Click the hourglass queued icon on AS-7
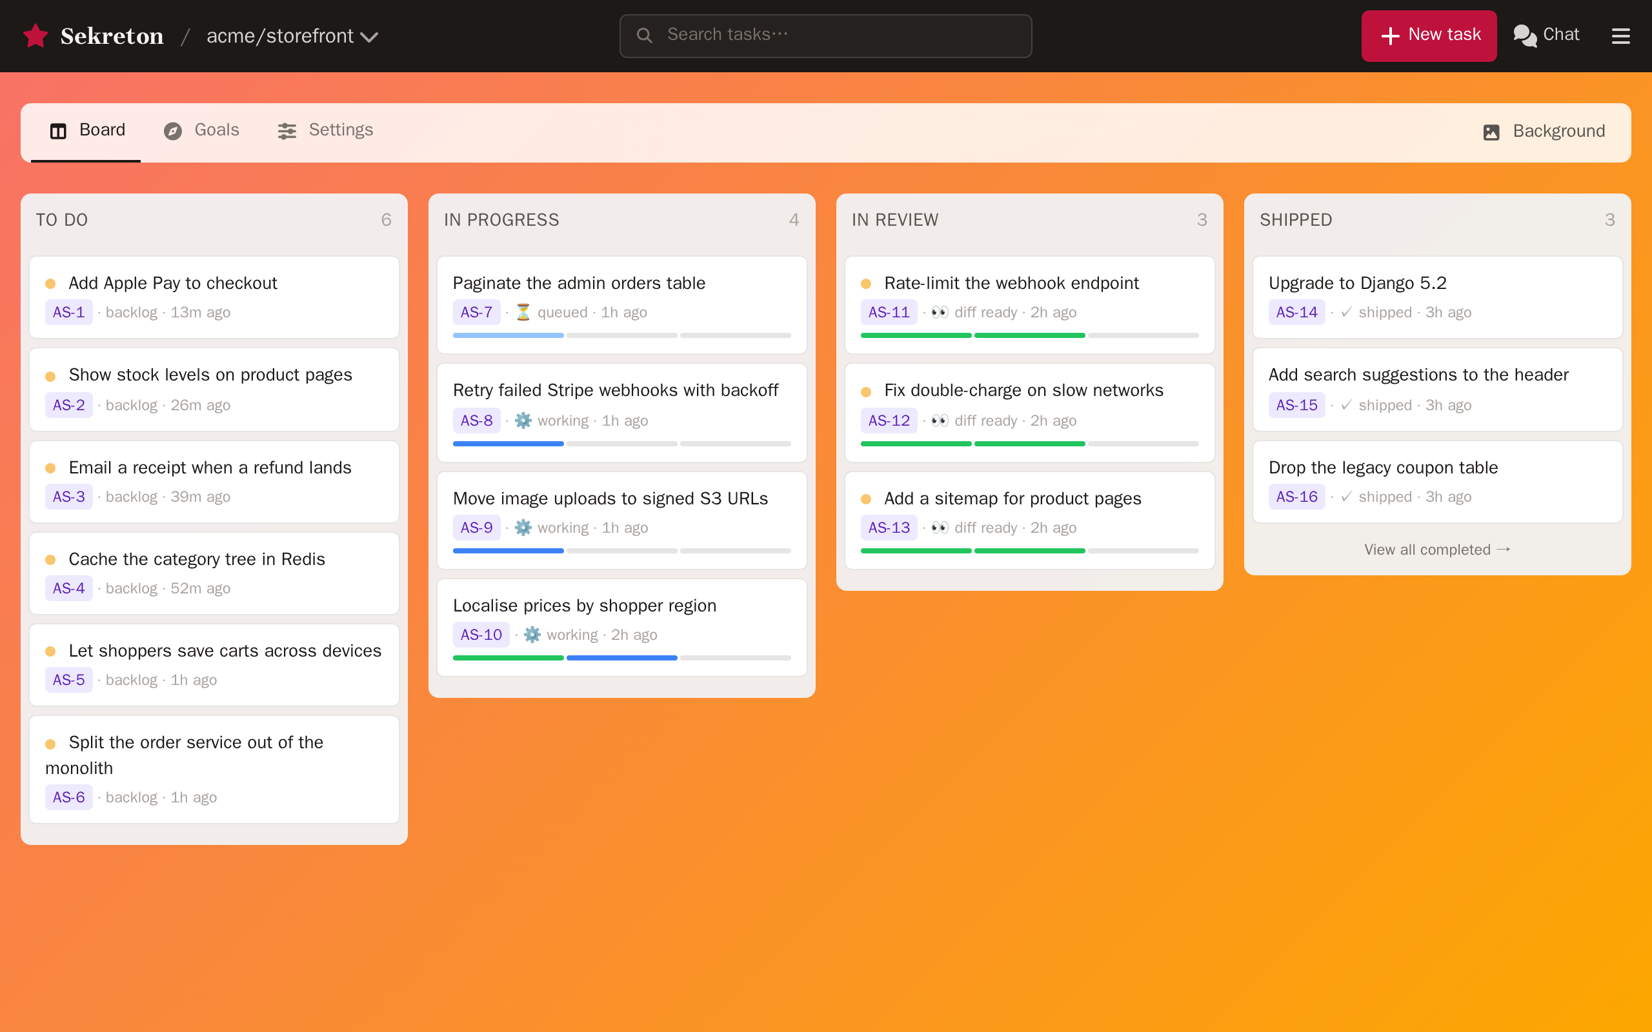 click(x=523, y=312)
